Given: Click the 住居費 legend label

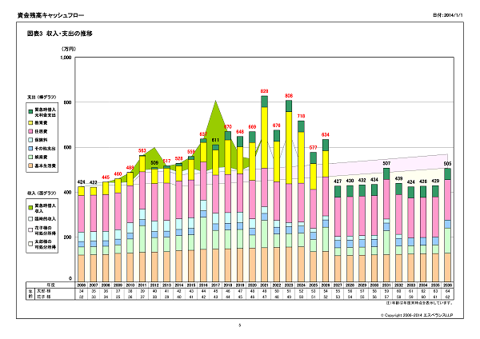Looking at the screenshot, I should point(41,131).
